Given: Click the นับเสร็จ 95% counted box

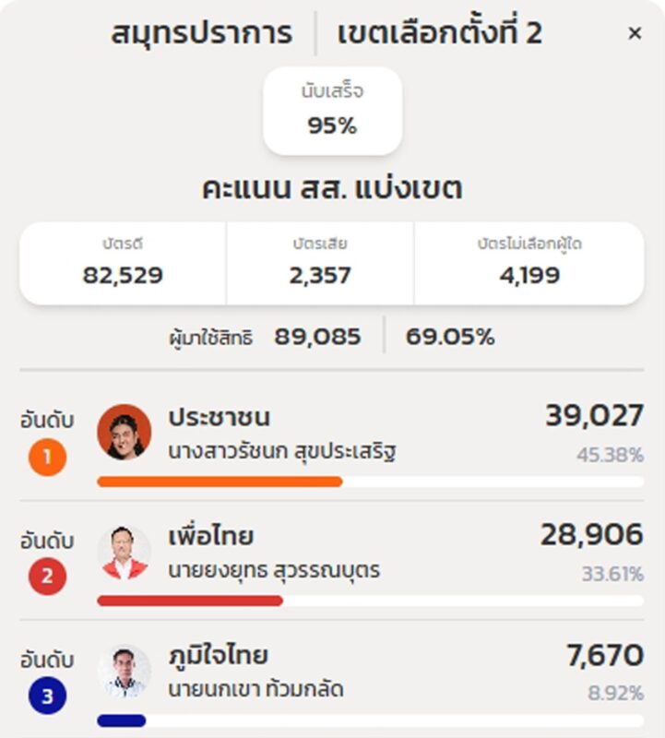Looking at the screenshot, I should tap(332, 111).
